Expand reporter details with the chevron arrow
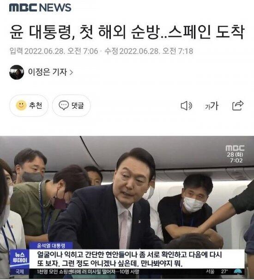The width and height of the screenshot is (254, 280). pos(71,73)
